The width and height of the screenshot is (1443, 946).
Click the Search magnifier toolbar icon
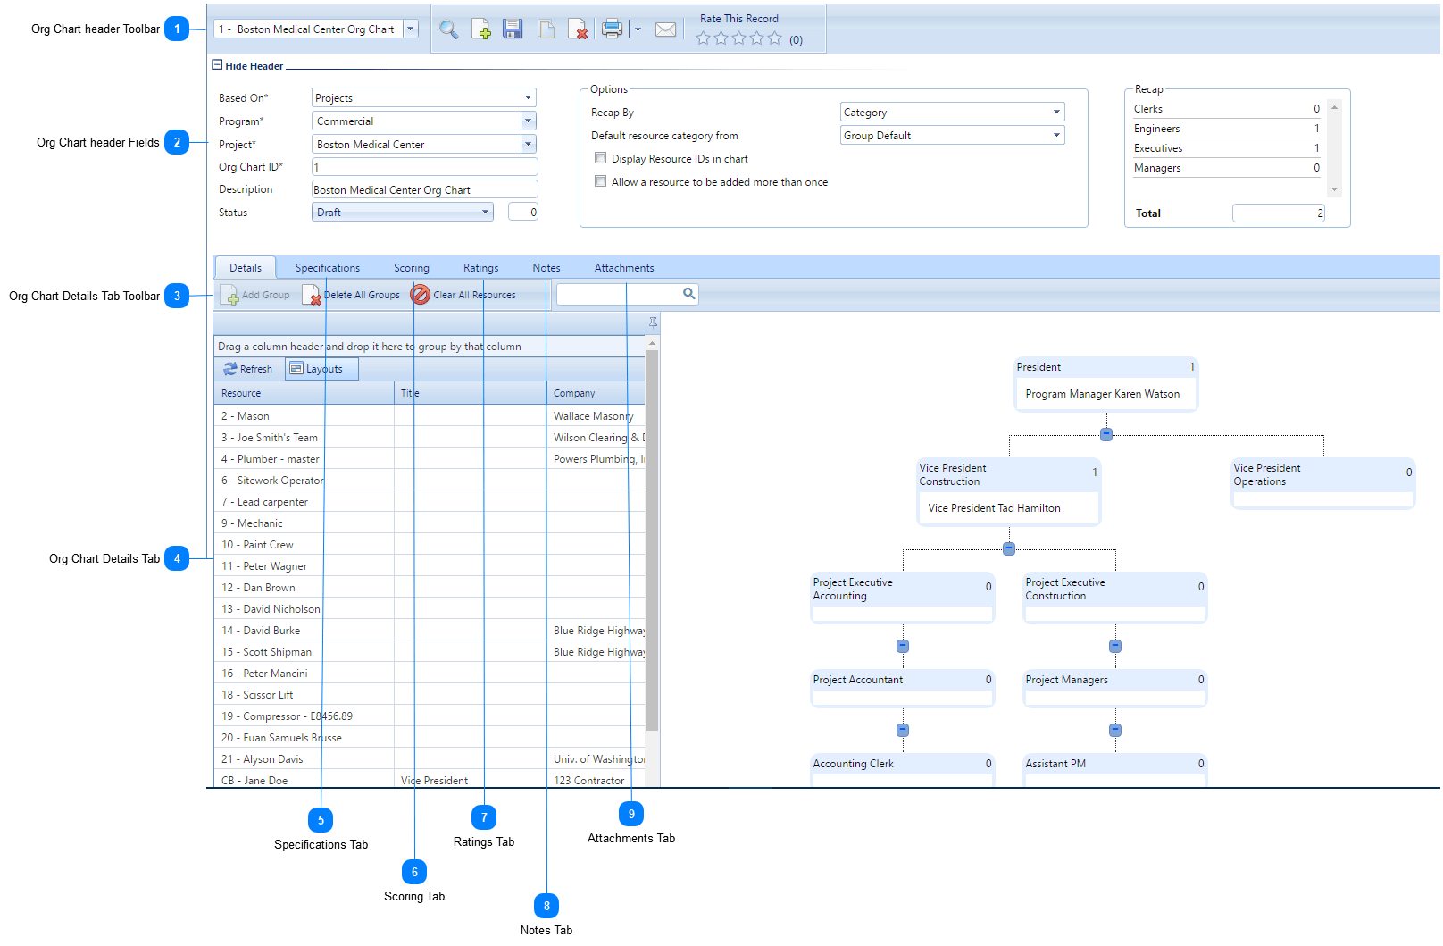point(448,29)
